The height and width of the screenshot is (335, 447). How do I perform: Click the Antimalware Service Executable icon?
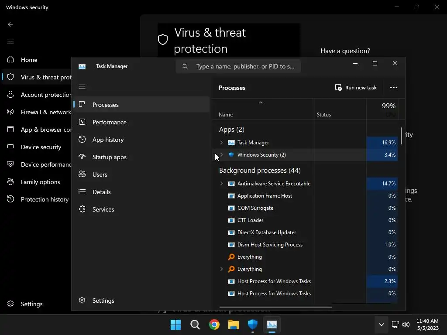[231, 184]
